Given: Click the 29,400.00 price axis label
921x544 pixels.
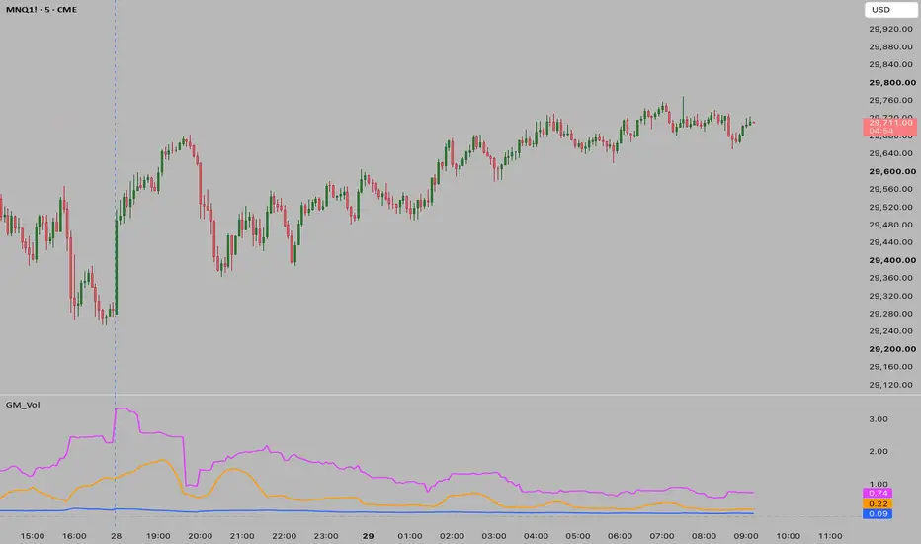Looking at the screenshot, I should pos(891,260).
